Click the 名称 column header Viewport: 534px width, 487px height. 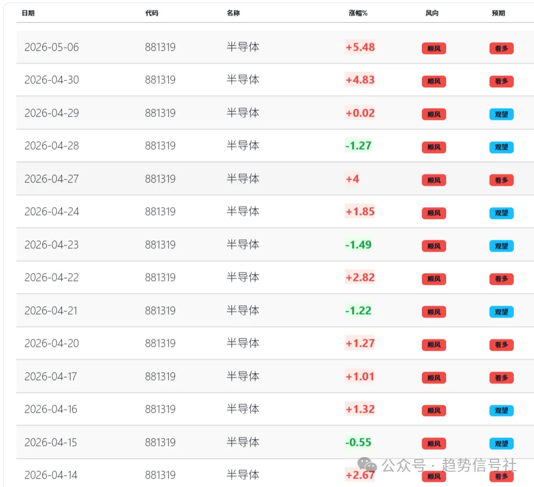pyautogui.click(x=233, y=13)
